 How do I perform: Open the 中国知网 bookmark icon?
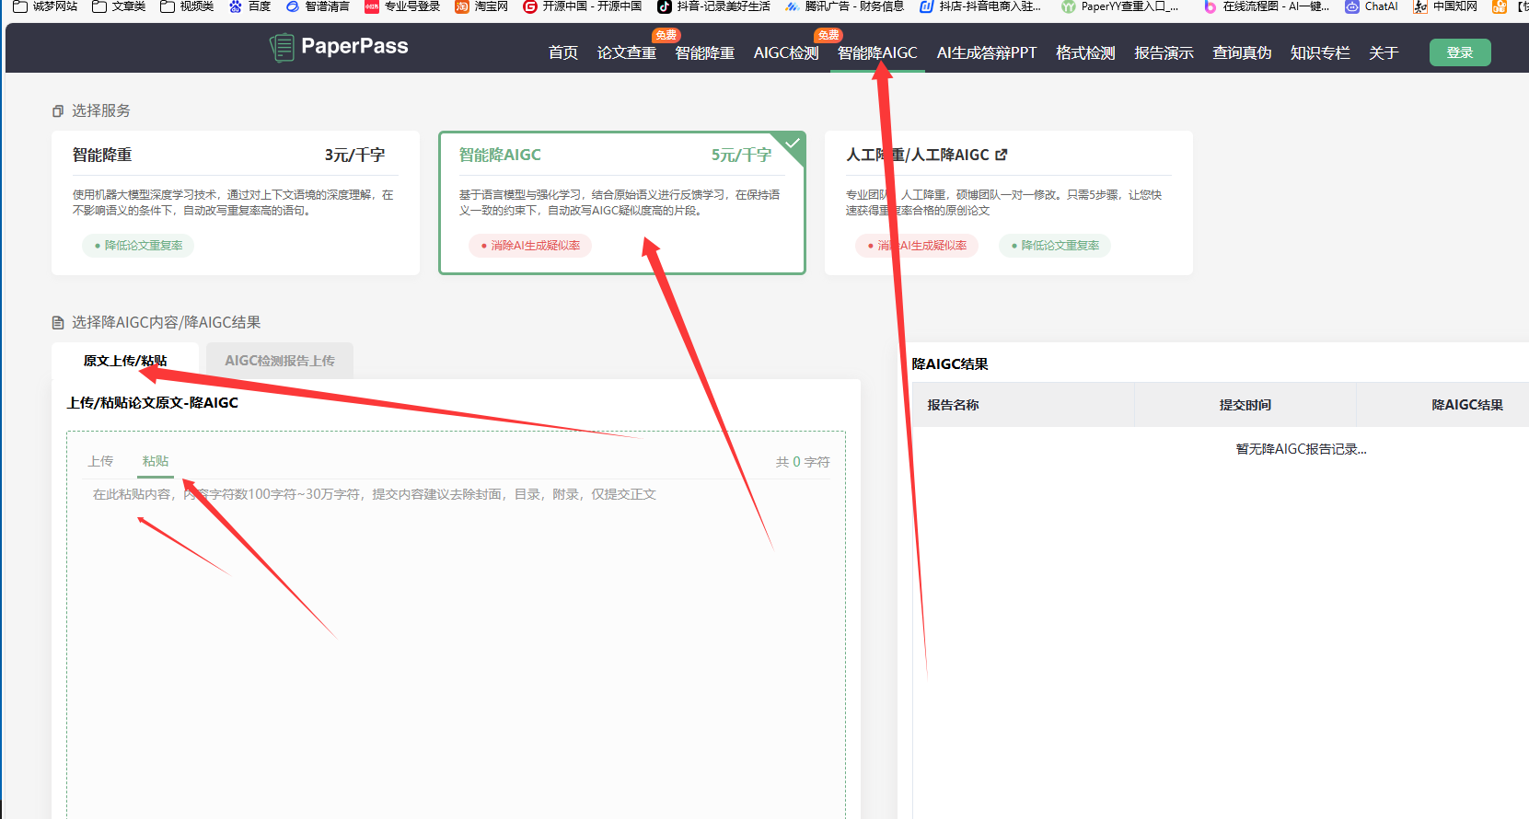tap(1420, 6)
